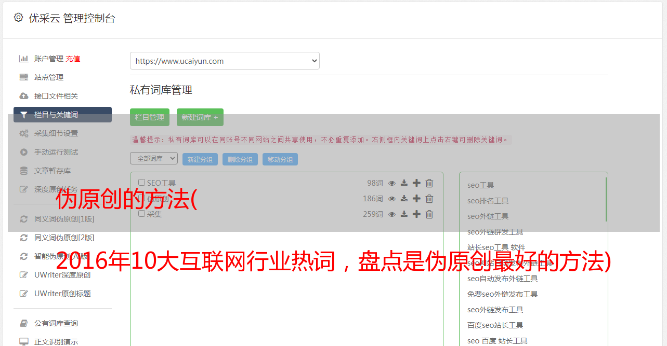The height and width of the screenshot is (346, 667).
Task: Click the play icon for 手动运行测试
Action: 24,152
